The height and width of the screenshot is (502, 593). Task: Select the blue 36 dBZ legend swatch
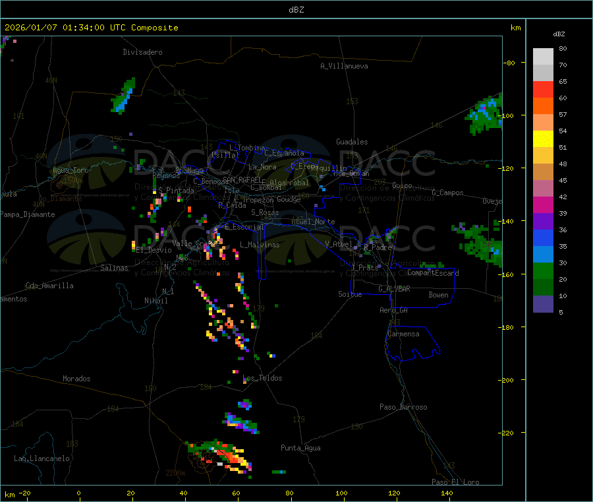pos(543,237)
